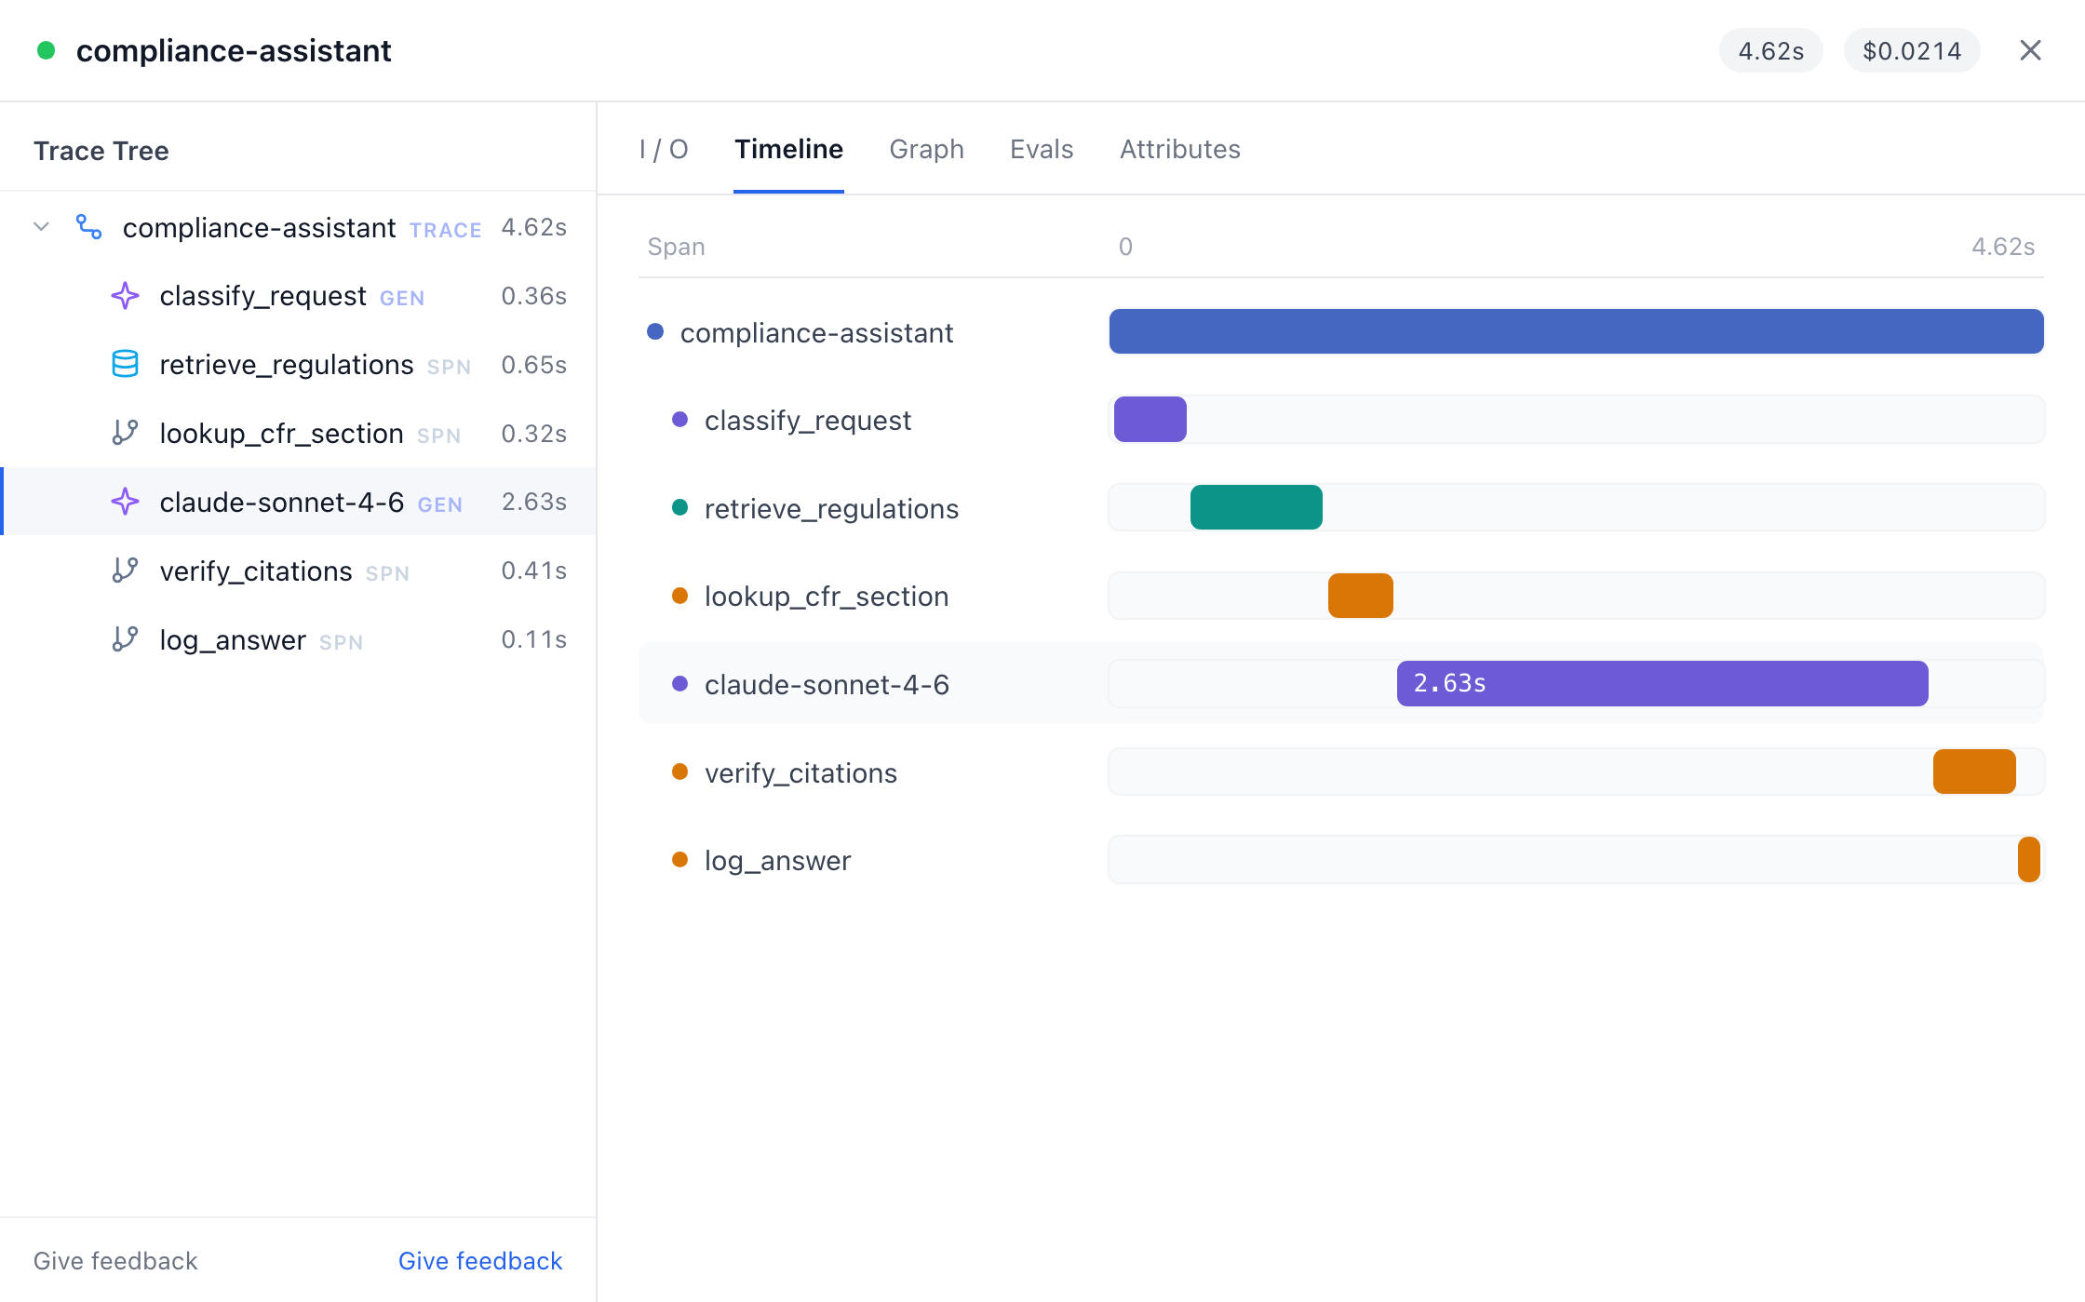Screen dimensions: 2085x1302
Task: Click the blue compliance-assistant timeline bar
Action: tap(1576, 331)
